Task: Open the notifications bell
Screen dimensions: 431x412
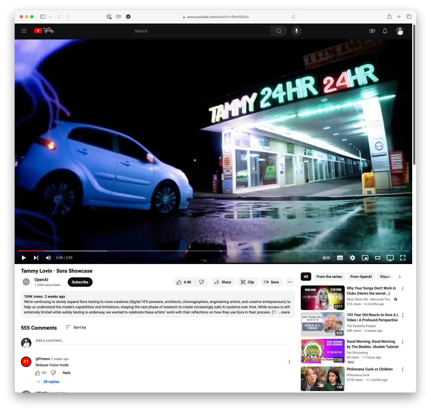Action: [385, 31]
